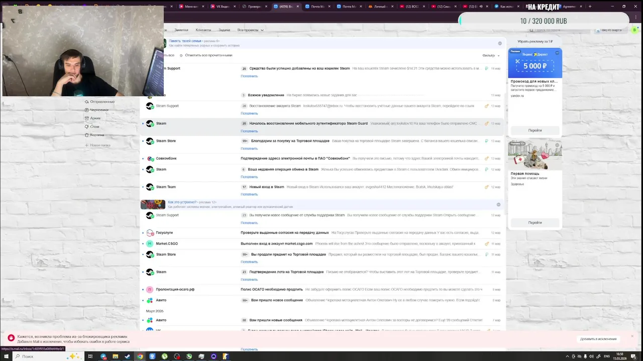
Task: Expand thread count 23 on Steam Support message
Action: [x=244, y=216]
